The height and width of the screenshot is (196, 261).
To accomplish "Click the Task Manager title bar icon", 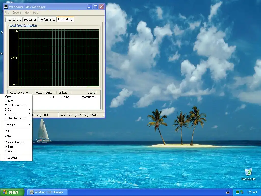I will tap(6, 7).
